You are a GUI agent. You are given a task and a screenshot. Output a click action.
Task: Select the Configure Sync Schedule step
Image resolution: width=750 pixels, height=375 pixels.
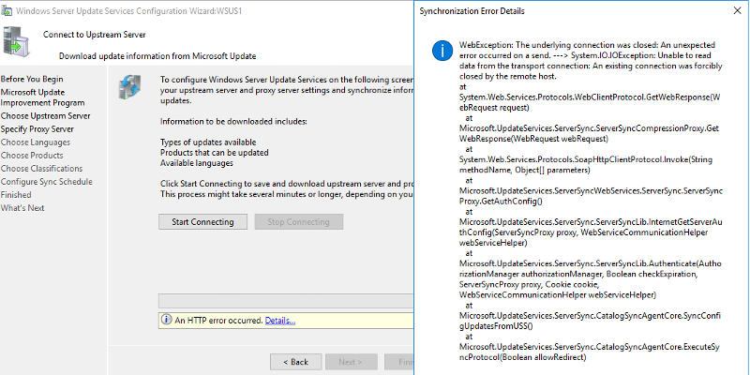point(47,182)
